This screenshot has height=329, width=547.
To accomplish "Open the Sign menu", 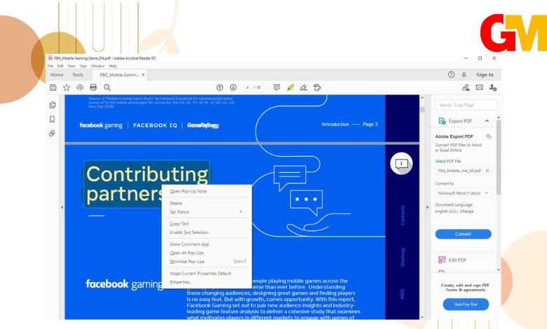I will pos(83,66).
